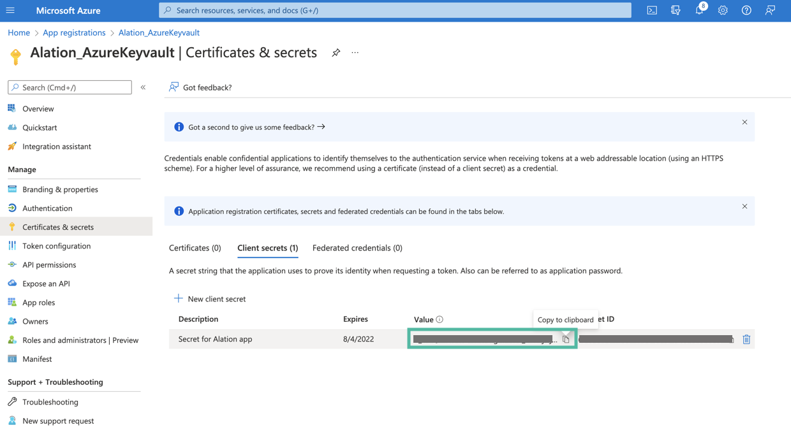Launch Cloud Shell from top bar
Screen dimensions: 791x432
pyautogui.click(x=652, y=10)
